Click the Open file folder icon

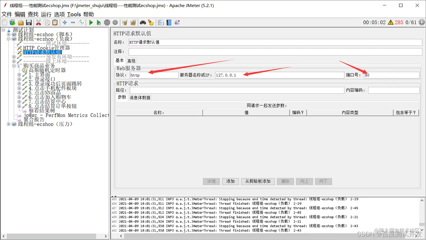pos(21,23)
